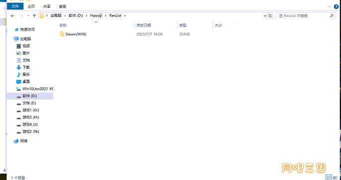Go up one folder level
The width and height of the screenshot is (341, 180).
click(34, 15)
